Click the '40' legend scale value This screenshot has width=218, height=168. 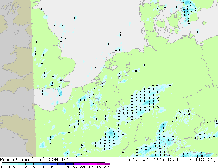pyautogui.click(x=90, y=167)
